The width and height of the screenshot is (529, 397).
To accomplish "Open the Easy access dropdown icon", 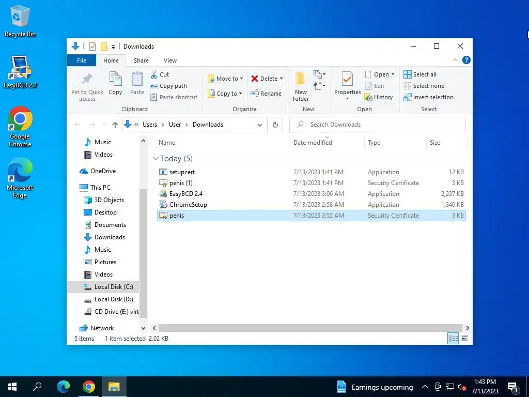I will (319, 86).
